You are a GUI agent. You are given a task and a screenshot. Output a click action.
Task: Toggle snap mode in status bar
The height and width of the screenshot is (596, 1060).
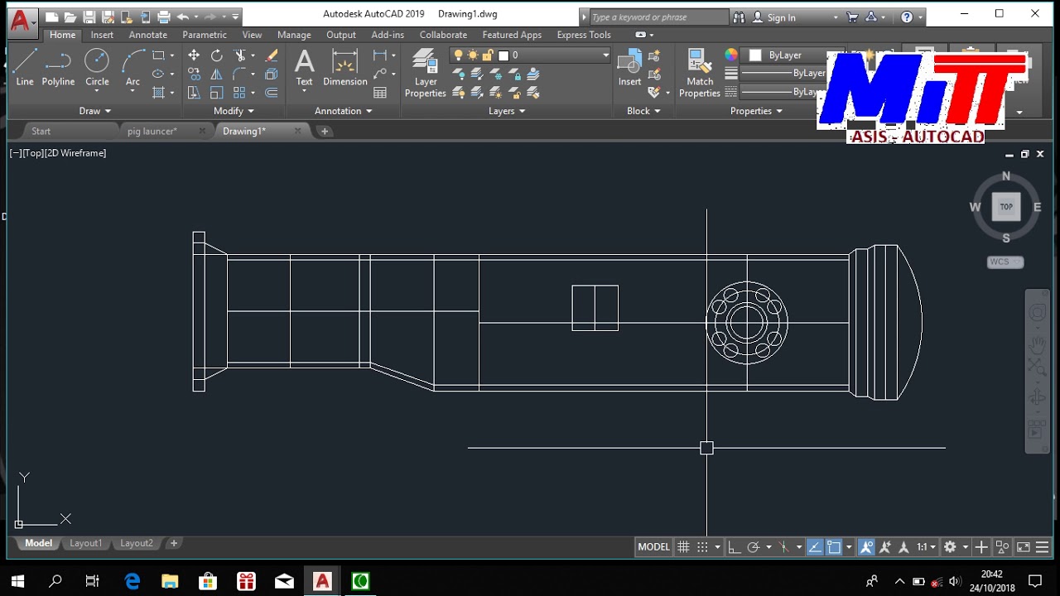pyautogui.click(x=702, y=547)
